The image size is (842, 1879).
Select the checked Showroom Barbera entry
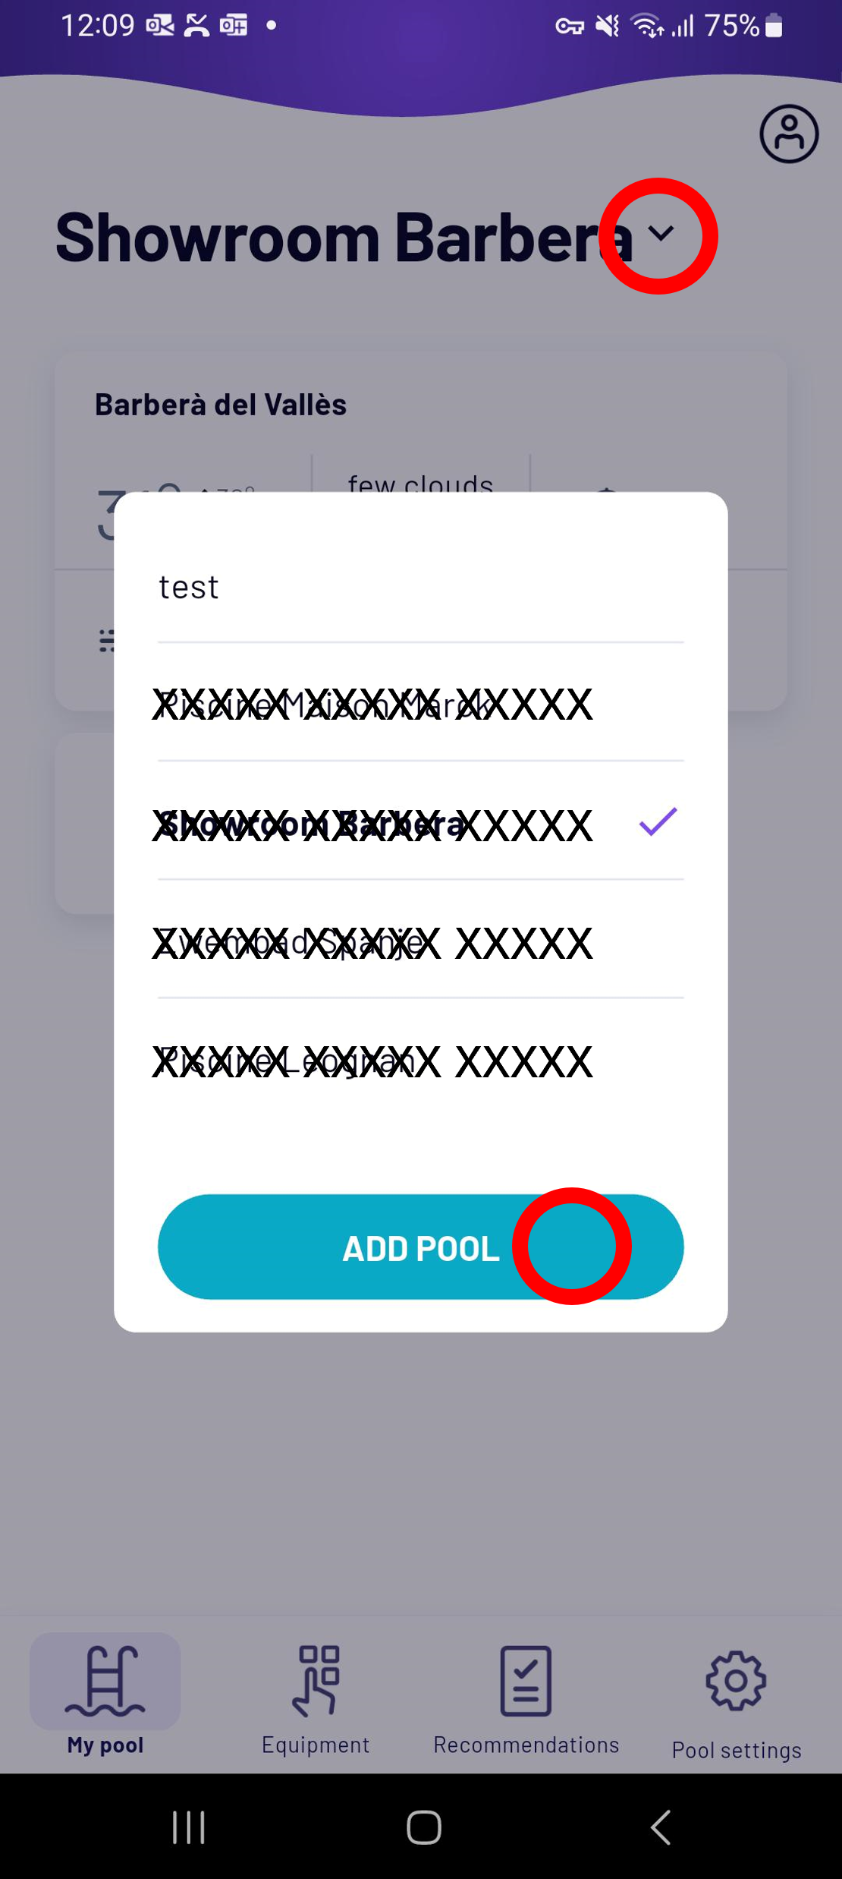point(420,823)
